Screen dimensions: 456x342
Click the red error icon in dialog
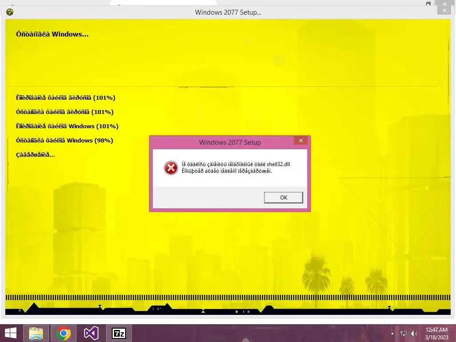coord(171,168)
